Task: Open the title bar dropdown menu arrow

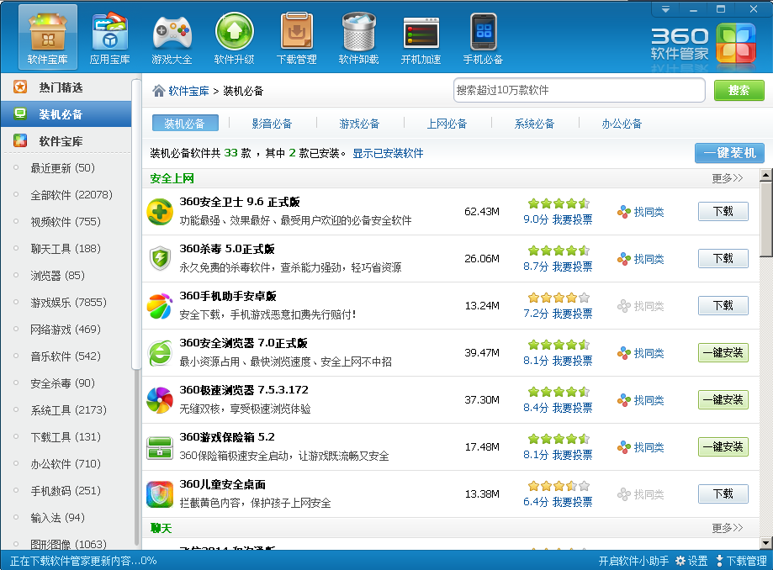Action: pos(665,9)
